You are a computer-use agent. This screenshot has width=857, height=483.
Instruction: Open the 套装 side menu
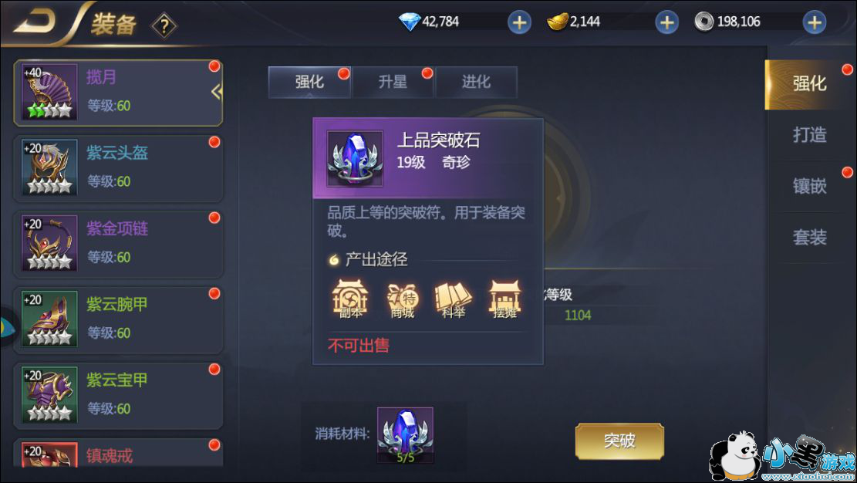[x=809, y=238]
